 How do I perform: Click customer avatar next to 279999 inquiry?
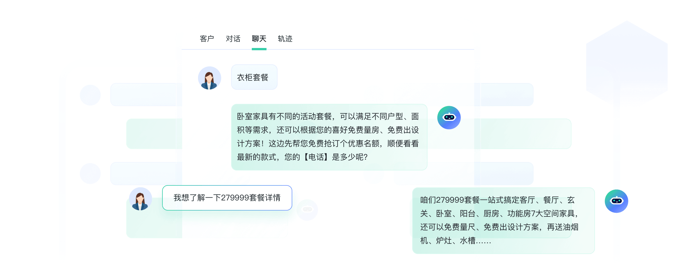pyautogui.click(x=141, y=199)
